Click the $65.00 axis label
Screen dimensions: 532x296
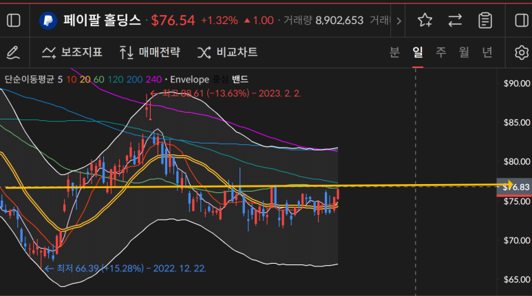516,280
